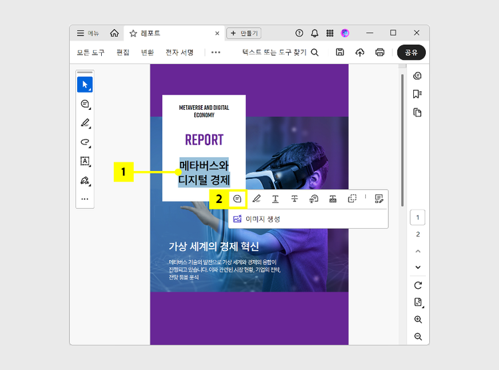The height and width of the screenshot is (370, 499).
Task: Click the highlighter pen tool in left toolbar
Action: pyautogui.click(x=84, y=123)
